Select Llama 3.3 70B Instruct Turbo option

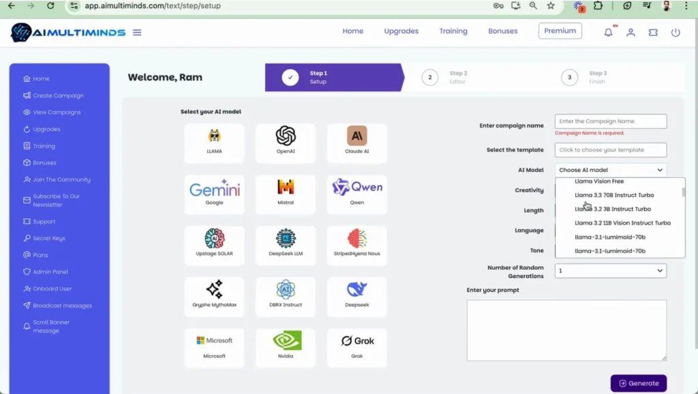pyautogui.click(x=614, y=195)
